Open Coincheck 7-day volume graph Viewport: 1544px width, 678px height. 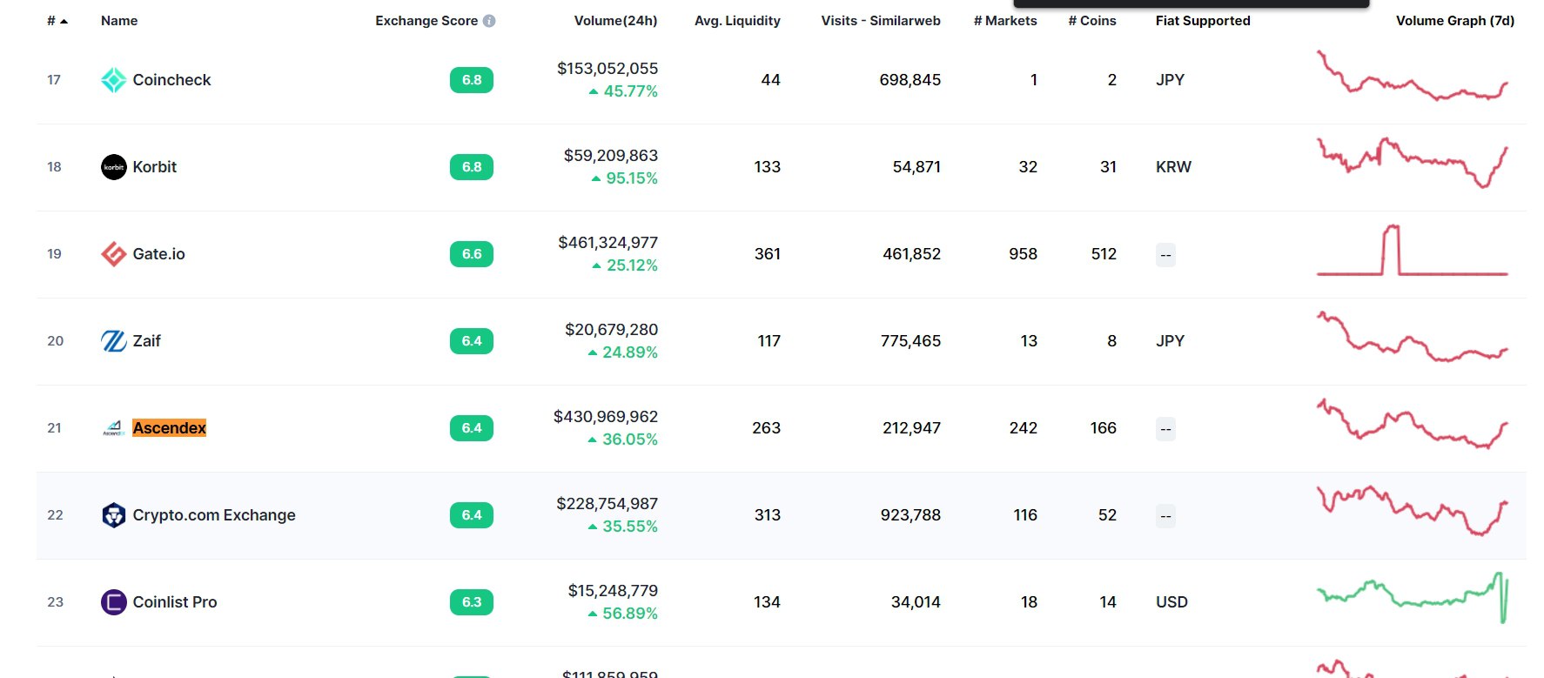[x=1412, y=76]
